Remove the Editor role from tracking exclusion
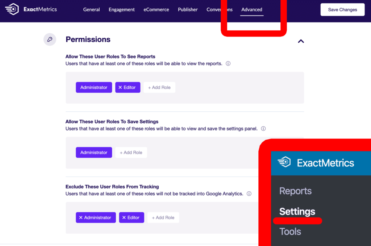 123,217
